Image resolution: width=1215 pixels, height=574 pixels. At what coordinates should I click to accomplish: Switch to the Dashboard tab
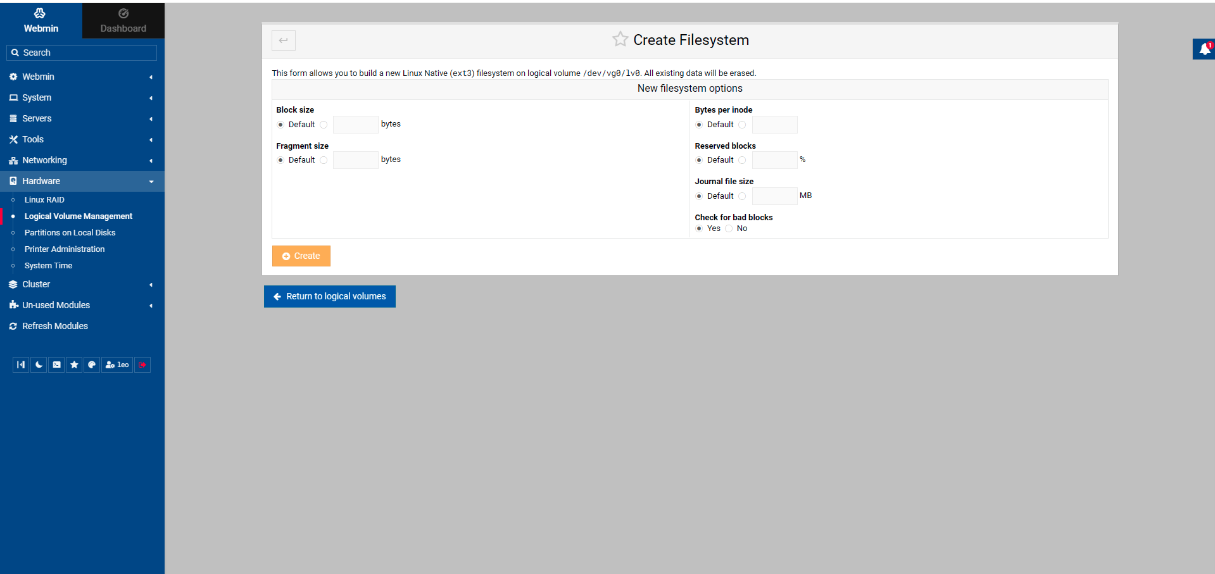click(123, 20)
